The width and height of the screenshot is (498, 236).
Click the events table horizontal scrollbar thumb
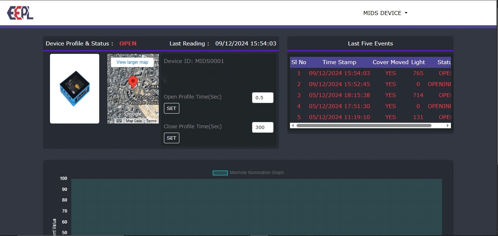point(364,126)
